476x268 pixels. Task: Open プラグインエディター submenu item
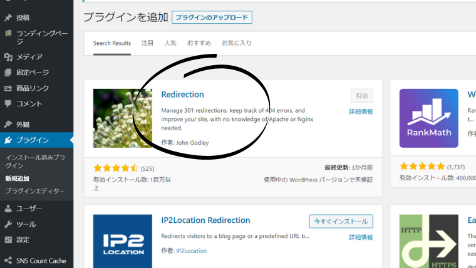pos(35,191)
